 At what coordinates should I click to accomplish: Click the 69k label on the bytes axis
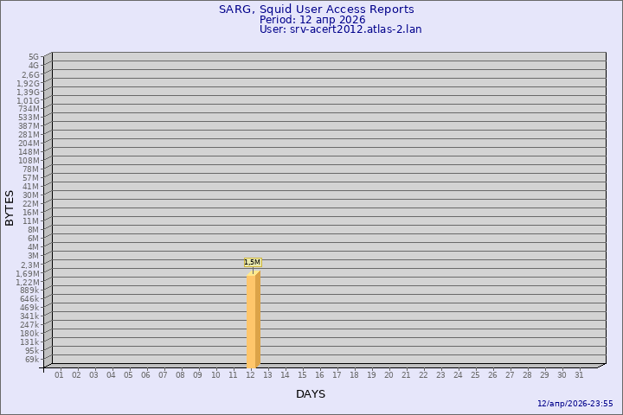click(32, 359)
